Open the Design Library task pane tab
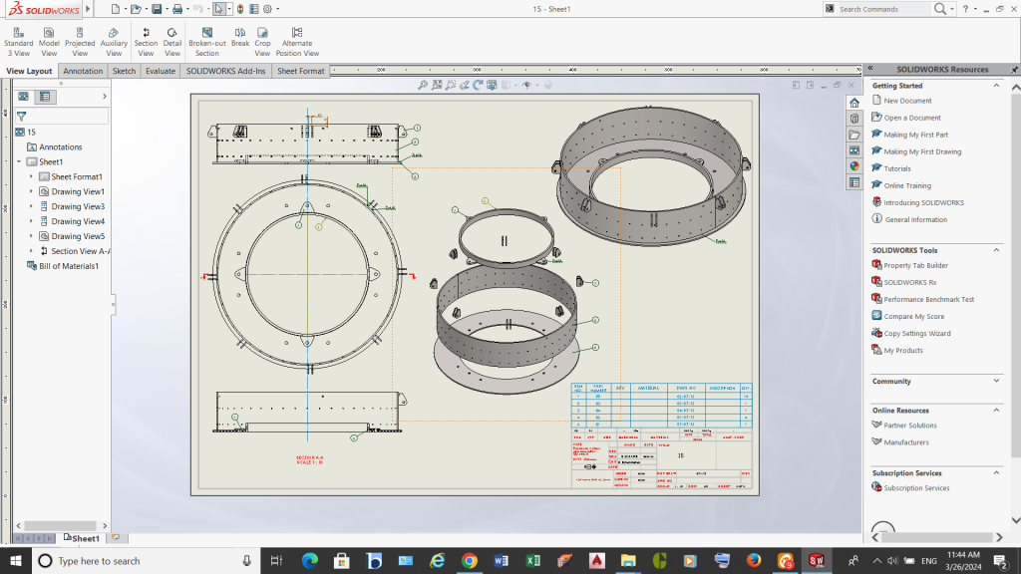Image resolution: width=1021 pixels, height=574 pixels. coord(854,119)
